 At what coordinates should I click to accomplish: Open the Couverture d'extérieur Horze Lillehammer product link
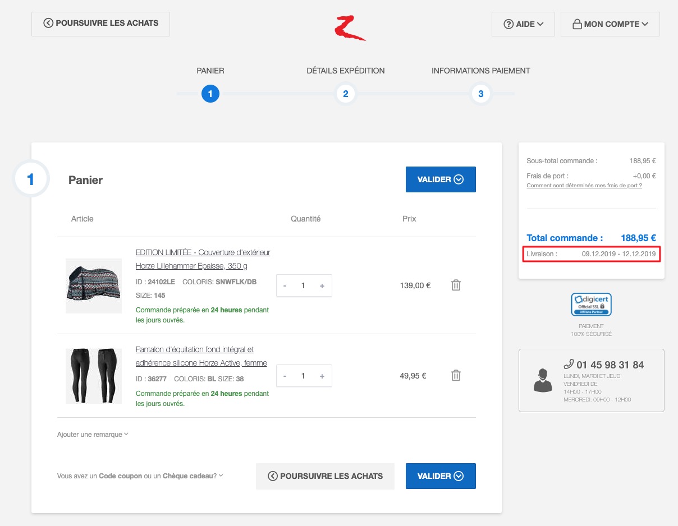(203, 259)
